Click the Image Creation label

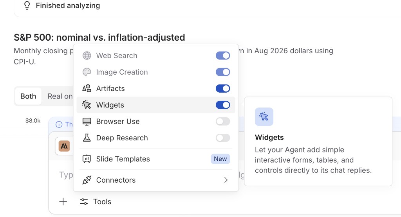pos(122,72)
